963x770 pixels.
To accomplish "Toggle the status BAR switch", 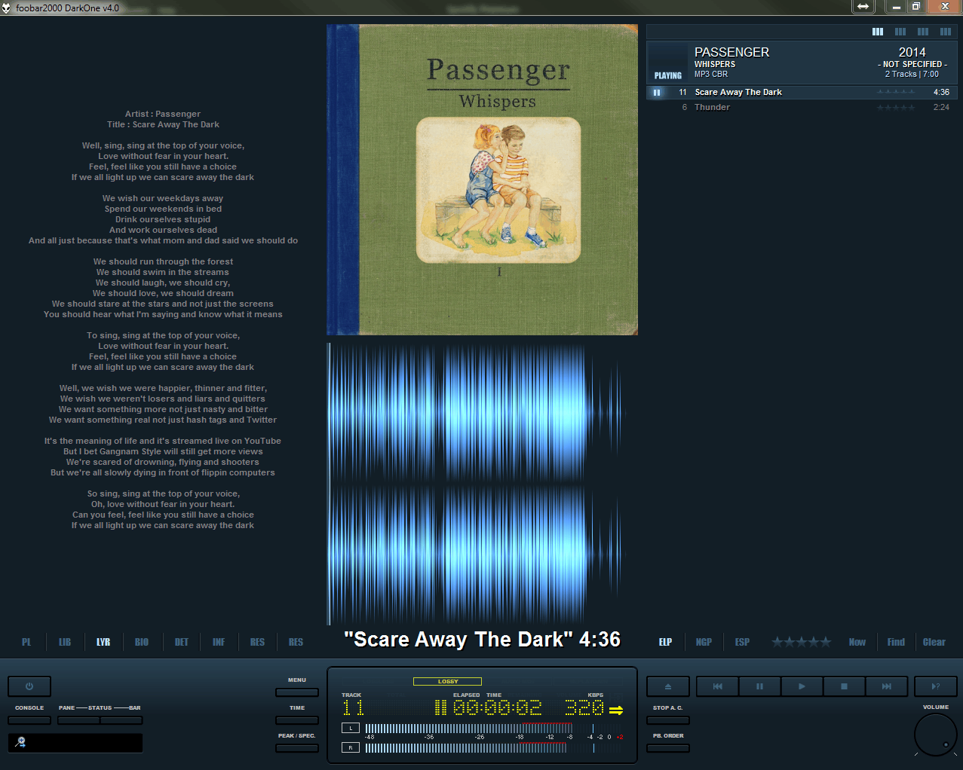I will [x=121, y=720].
